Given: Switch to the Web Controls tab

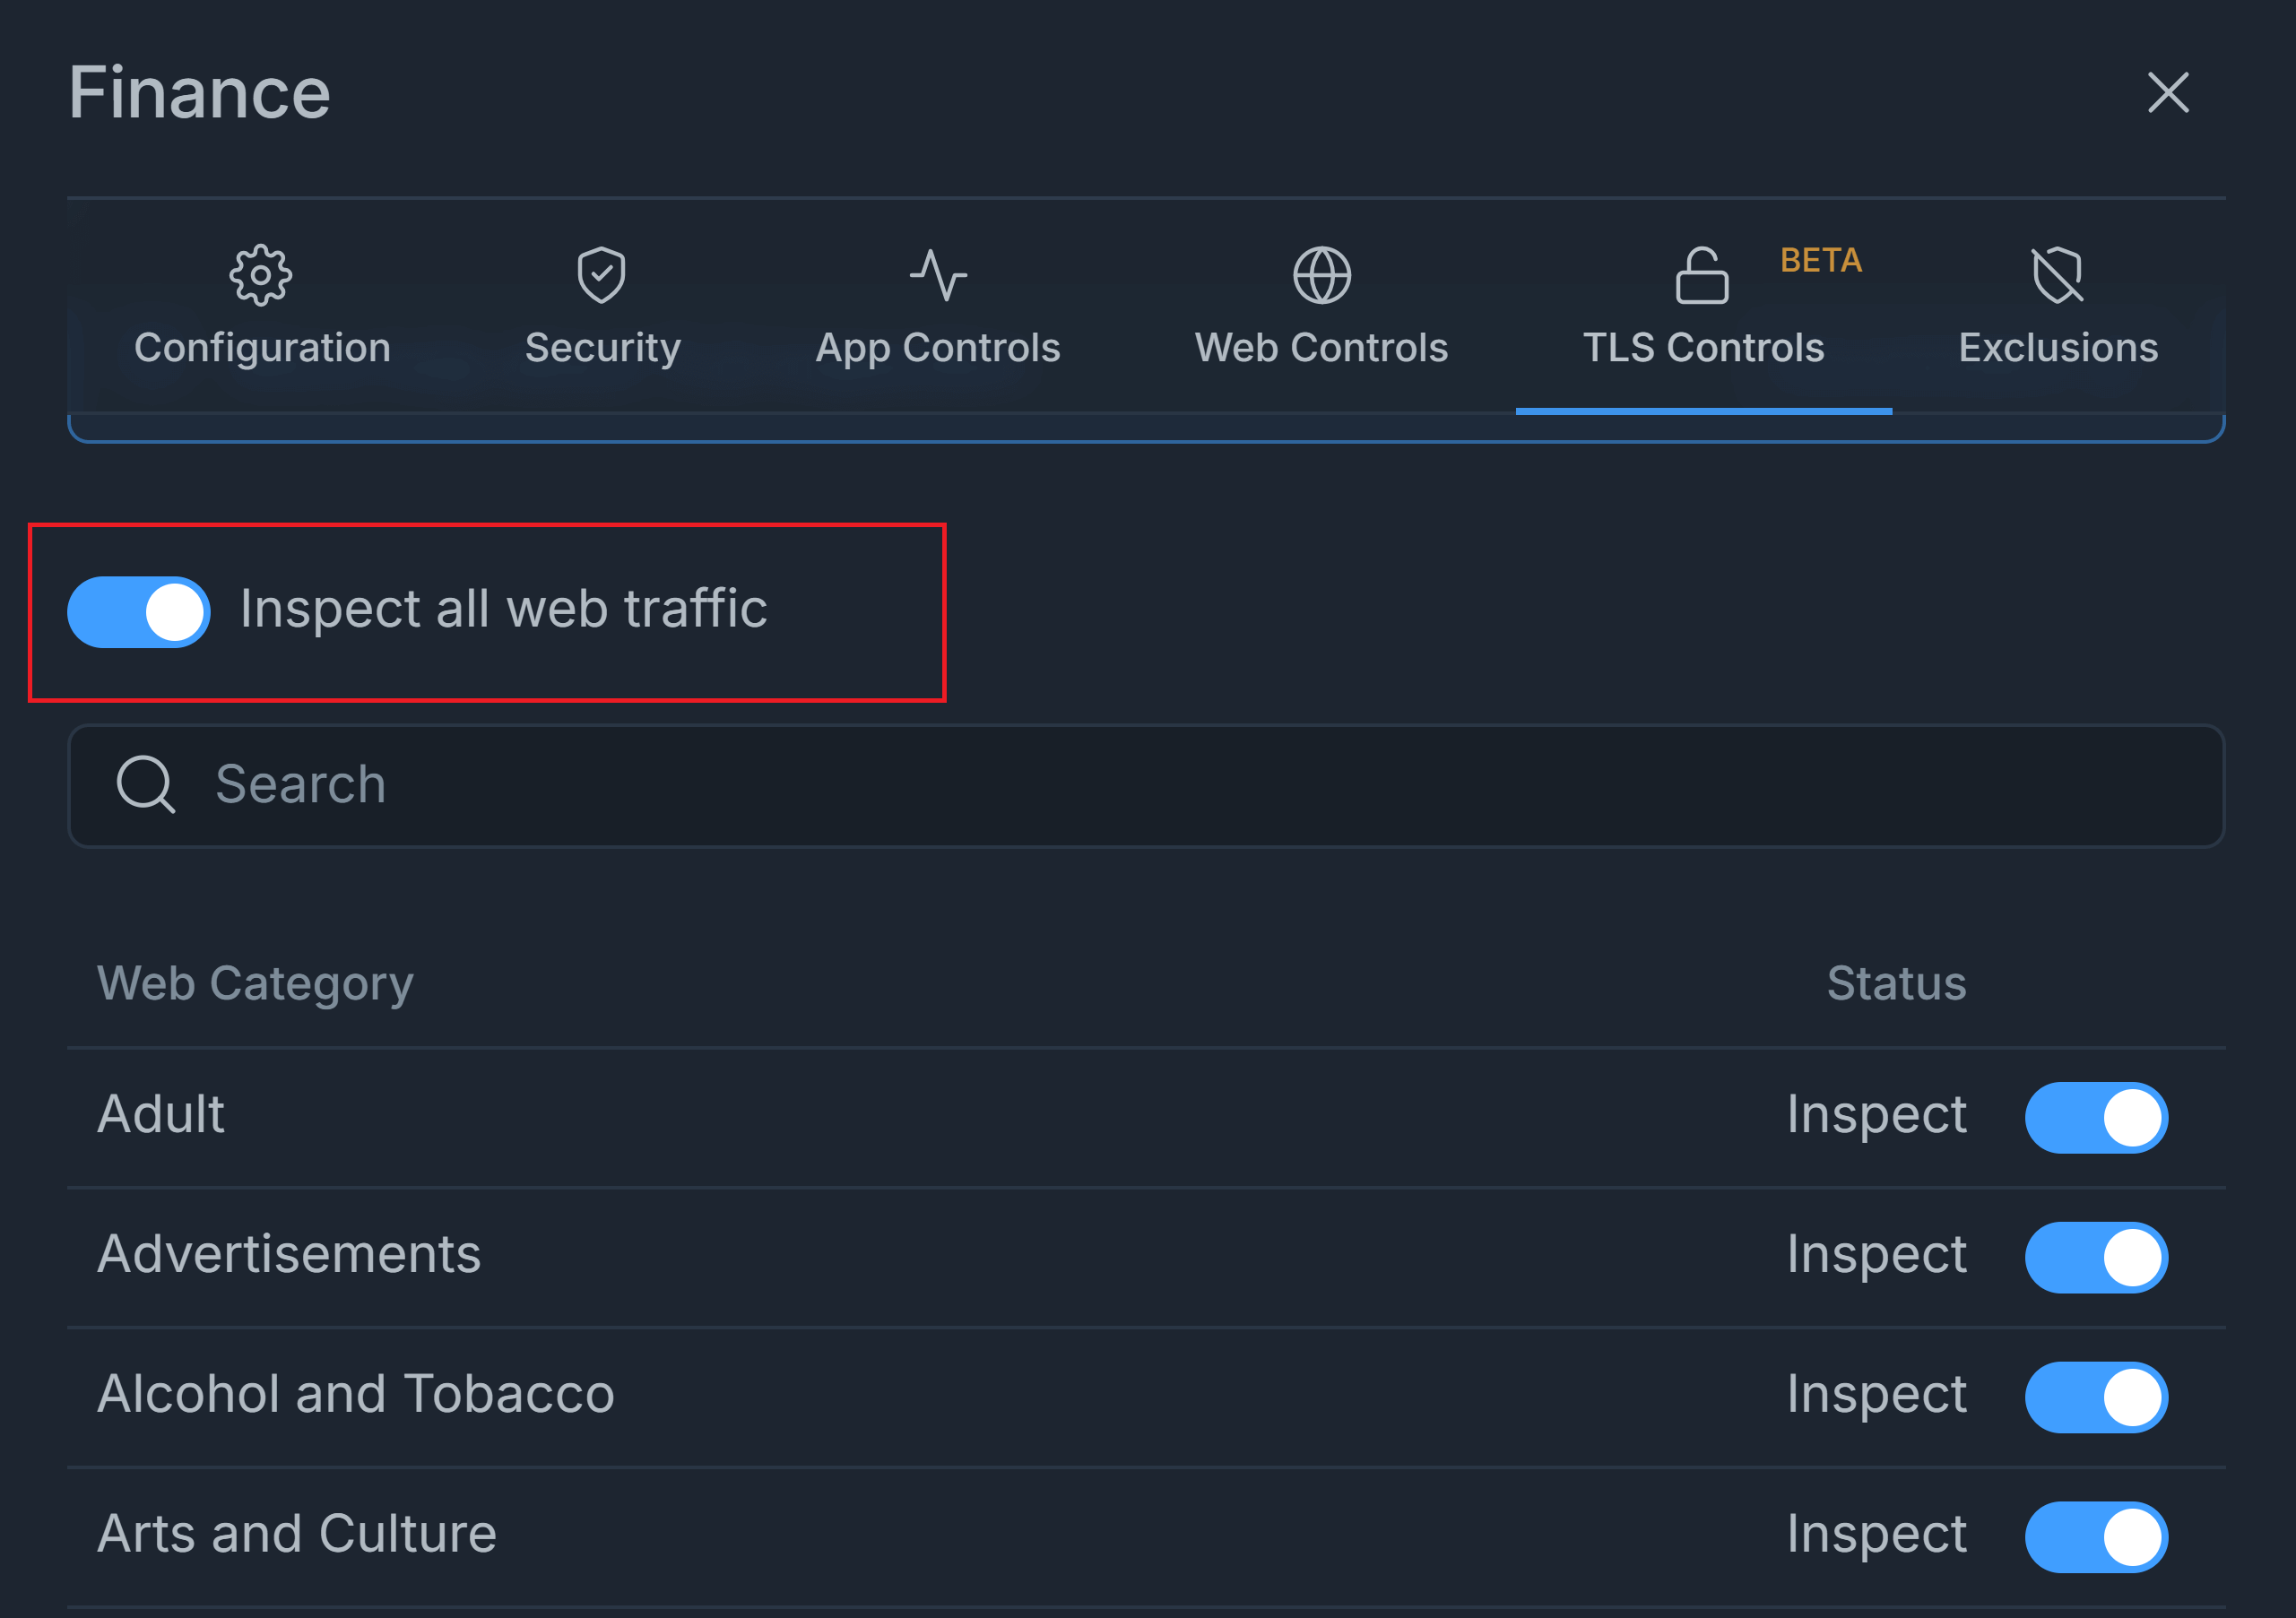Looking at the screenshot, I should pos(1321,347).
